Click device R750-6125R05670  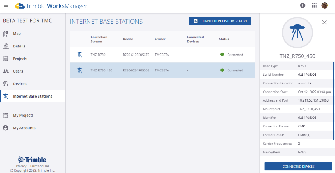tap(136, 55)
